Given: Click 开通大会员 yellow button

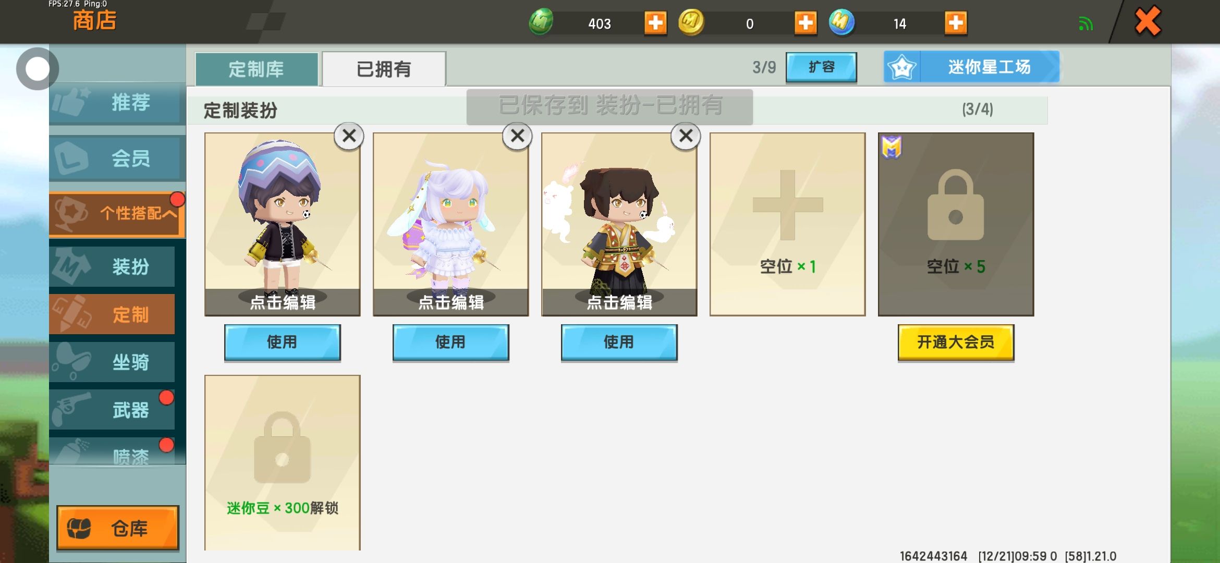Looking at the screenshot, I should coord(956,342).
